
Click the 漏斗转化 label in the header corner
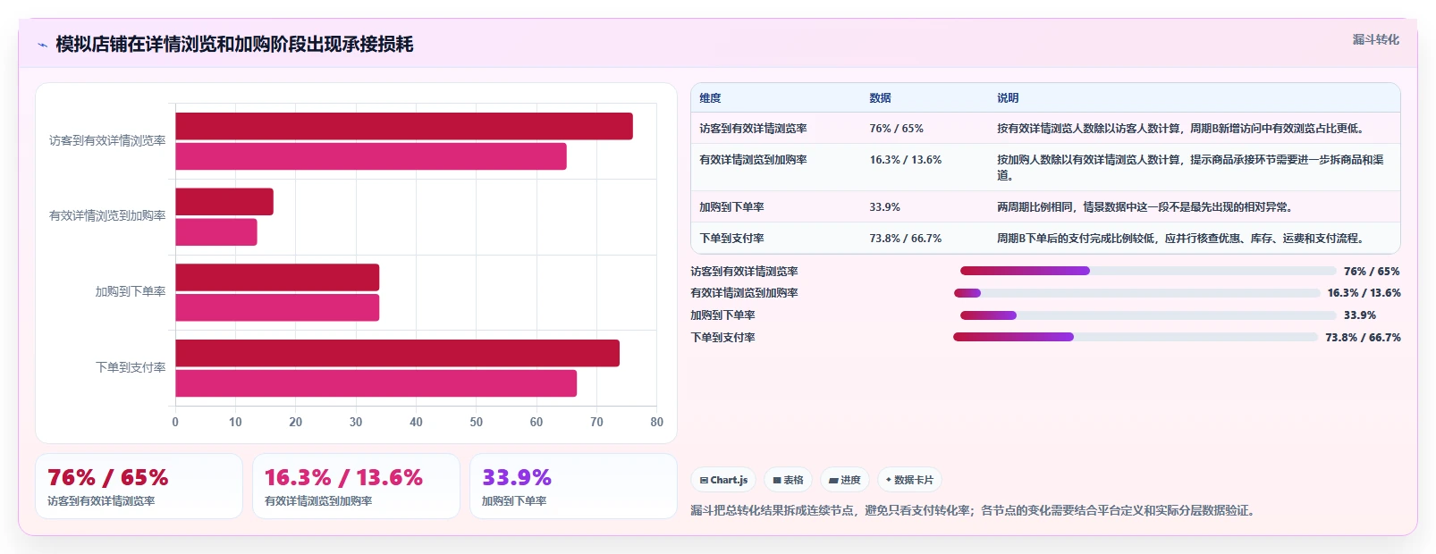(x=1375, y=39)
